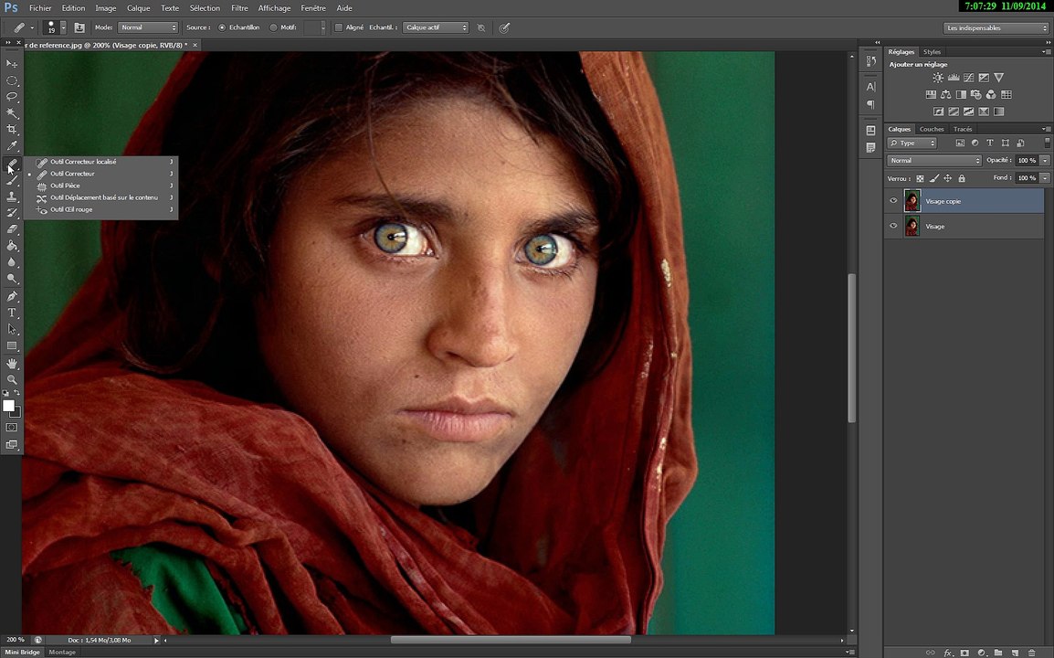Select the Pen tool

[12, 296]
